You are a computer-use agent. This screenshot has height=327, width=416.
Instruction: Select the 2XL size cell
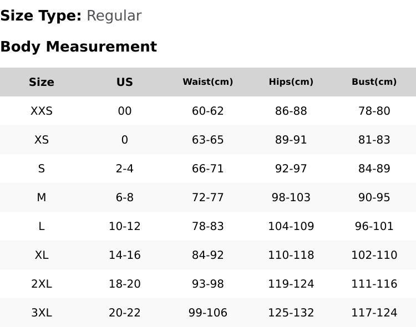(42, 284)
